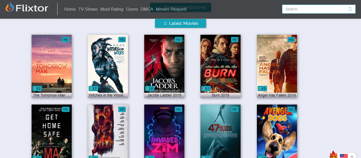Click HD badge on Jacob's Ladder poster
Viewport: 361px width, 158px height.
[178, 40]
